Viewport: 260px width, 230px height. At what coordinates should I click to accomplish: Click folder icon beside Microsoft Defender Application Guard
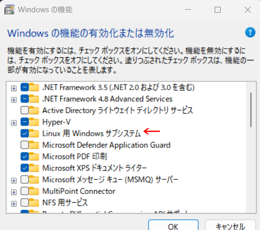[x=34, y=145]
